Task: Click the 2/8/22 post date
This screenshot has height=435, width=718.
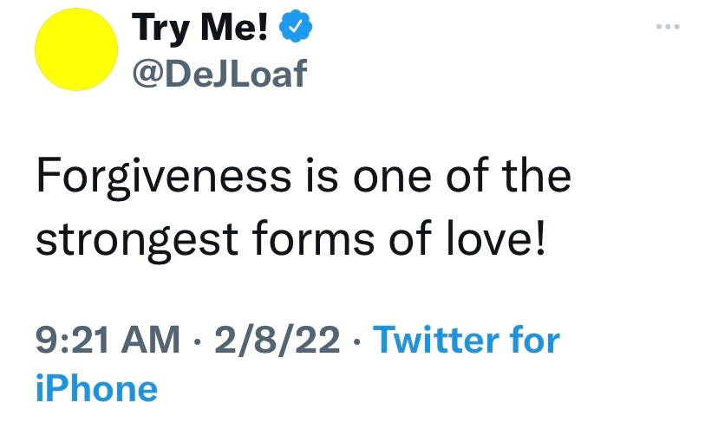Action: (277, 340)
